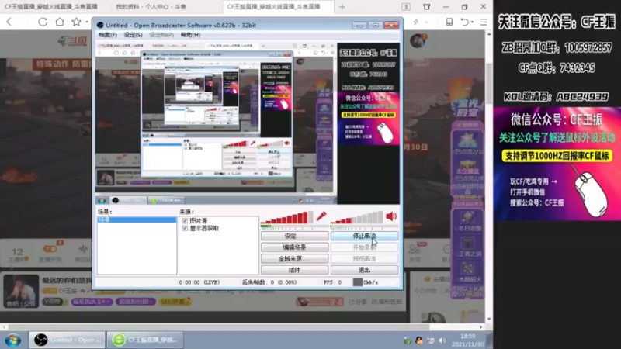This screenshot has height=349, width=621.
Task: Open a new browser tab
Action: coord(342,7)
